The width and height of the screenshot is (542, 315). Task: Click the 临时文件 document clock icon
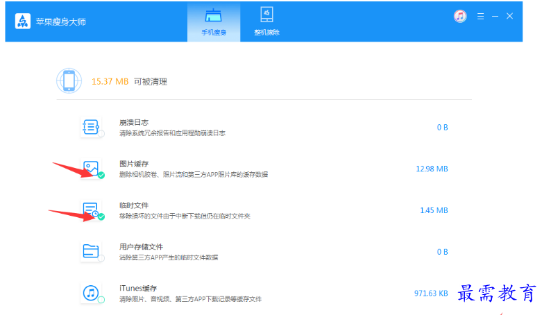click(x=90, y=210)
